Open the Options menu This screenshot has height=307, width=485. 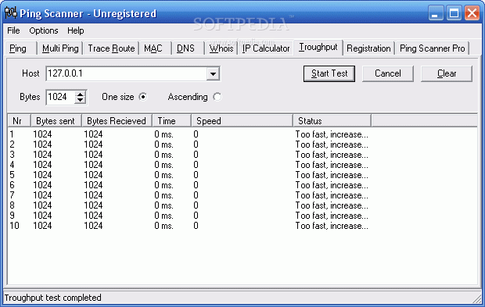[44, 30]
